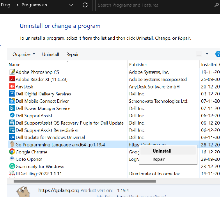The width and height of the screenshot is (220, 197).
Task: Click the Dell SupportAssist OS Recovery Plugin icon
Action: pyautogui.click(x=12, y=123)
